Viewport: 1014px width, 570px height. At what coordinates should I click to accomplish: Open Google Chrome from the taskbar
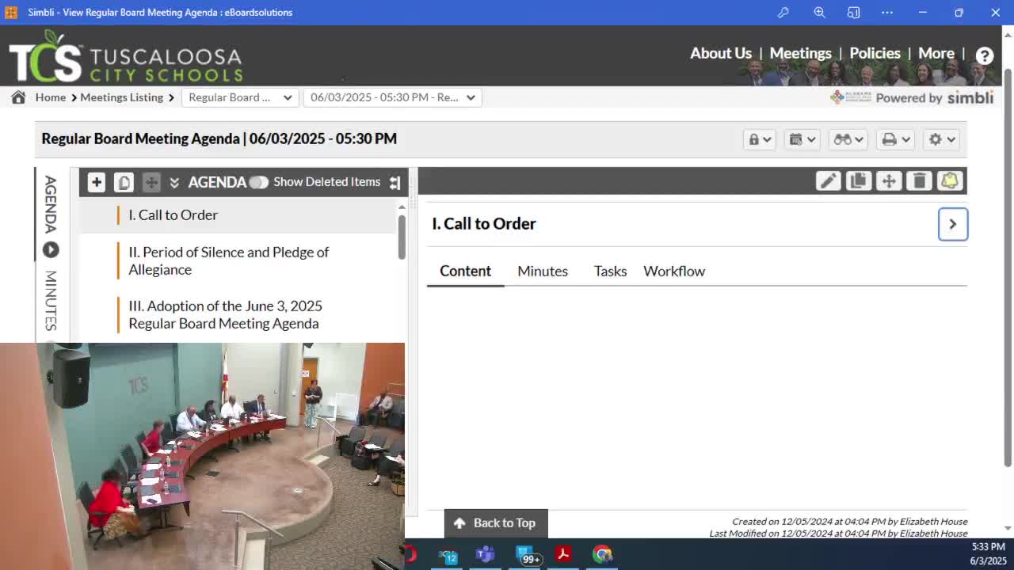pos(602,554)
